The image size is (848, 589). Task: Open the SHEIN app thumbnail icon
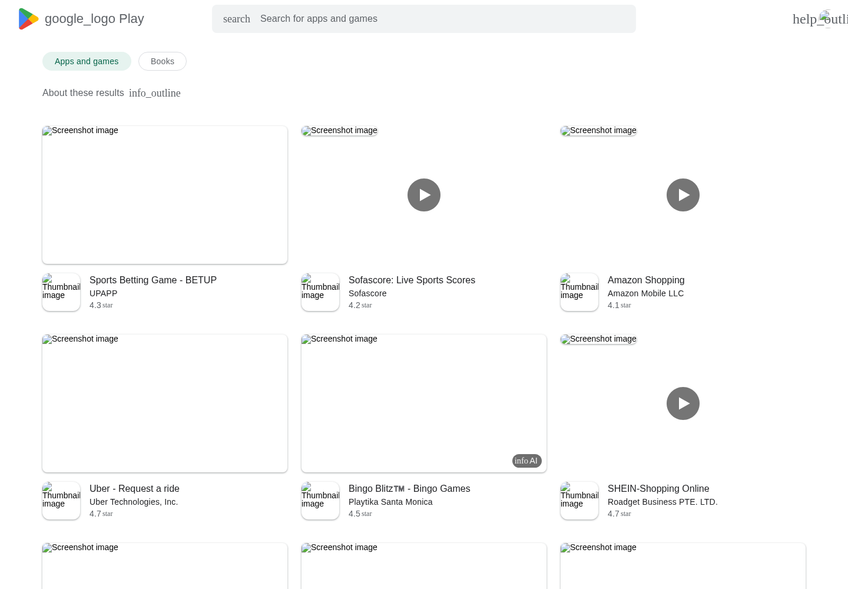click(579, 501)
